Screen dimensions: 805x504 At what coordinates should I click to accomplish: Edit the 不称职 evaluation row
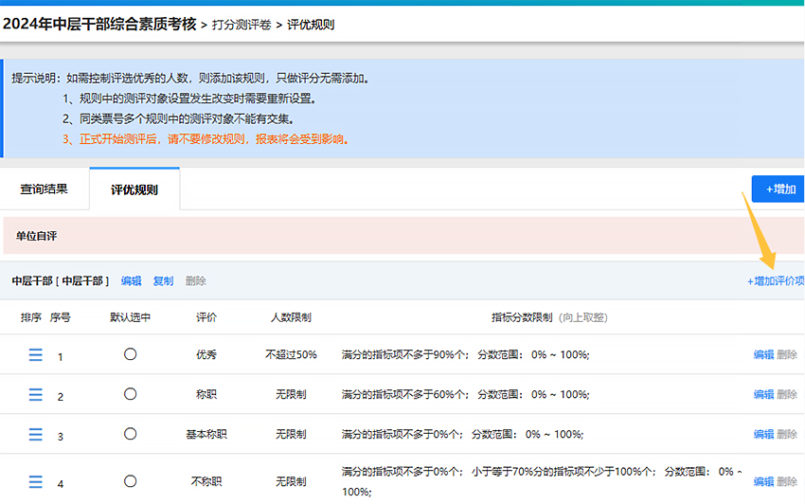click(x=763, y=482)
